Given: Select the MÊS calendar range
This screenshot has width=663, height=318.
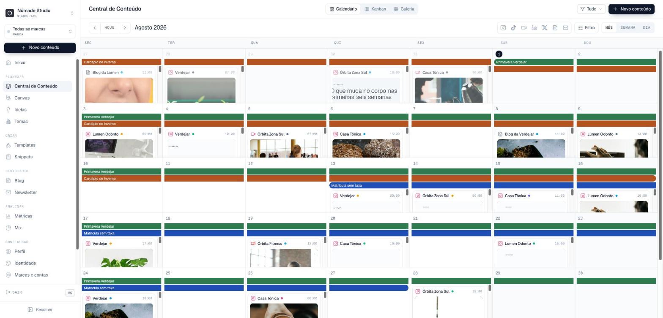Looking at the screenshot, I should pos(609,28).
